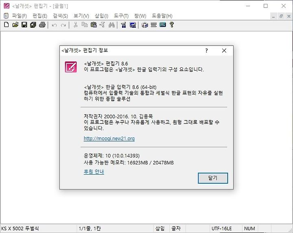Click the copyright line 저작권자 2000-2016. 10. 김용묵
293x233 pixels.
pyautogui.click(x=118, y=116)
